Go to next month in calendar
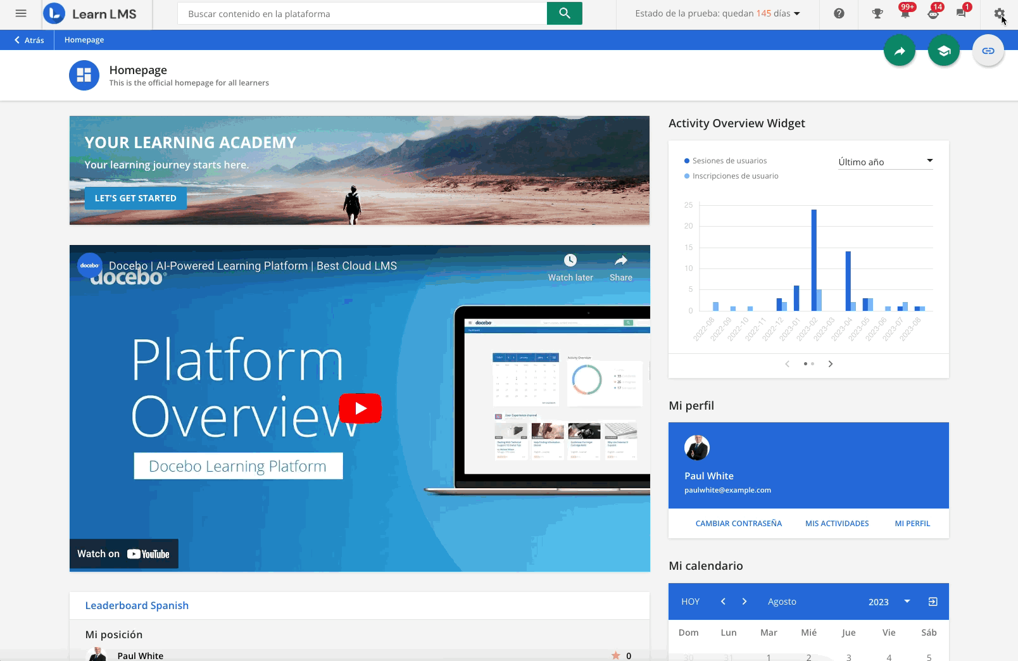The width and height of the screenshot is (1018, 661). 745,601
